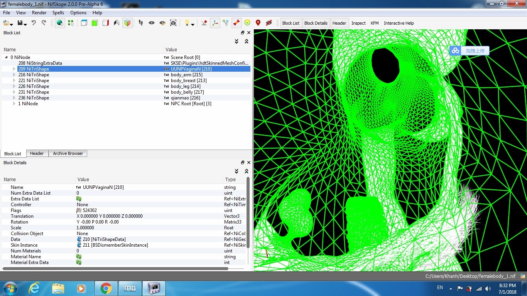Click the Undo arrow in the toolbar
Screen dimensions: 527x296
[x=34, y=23]
